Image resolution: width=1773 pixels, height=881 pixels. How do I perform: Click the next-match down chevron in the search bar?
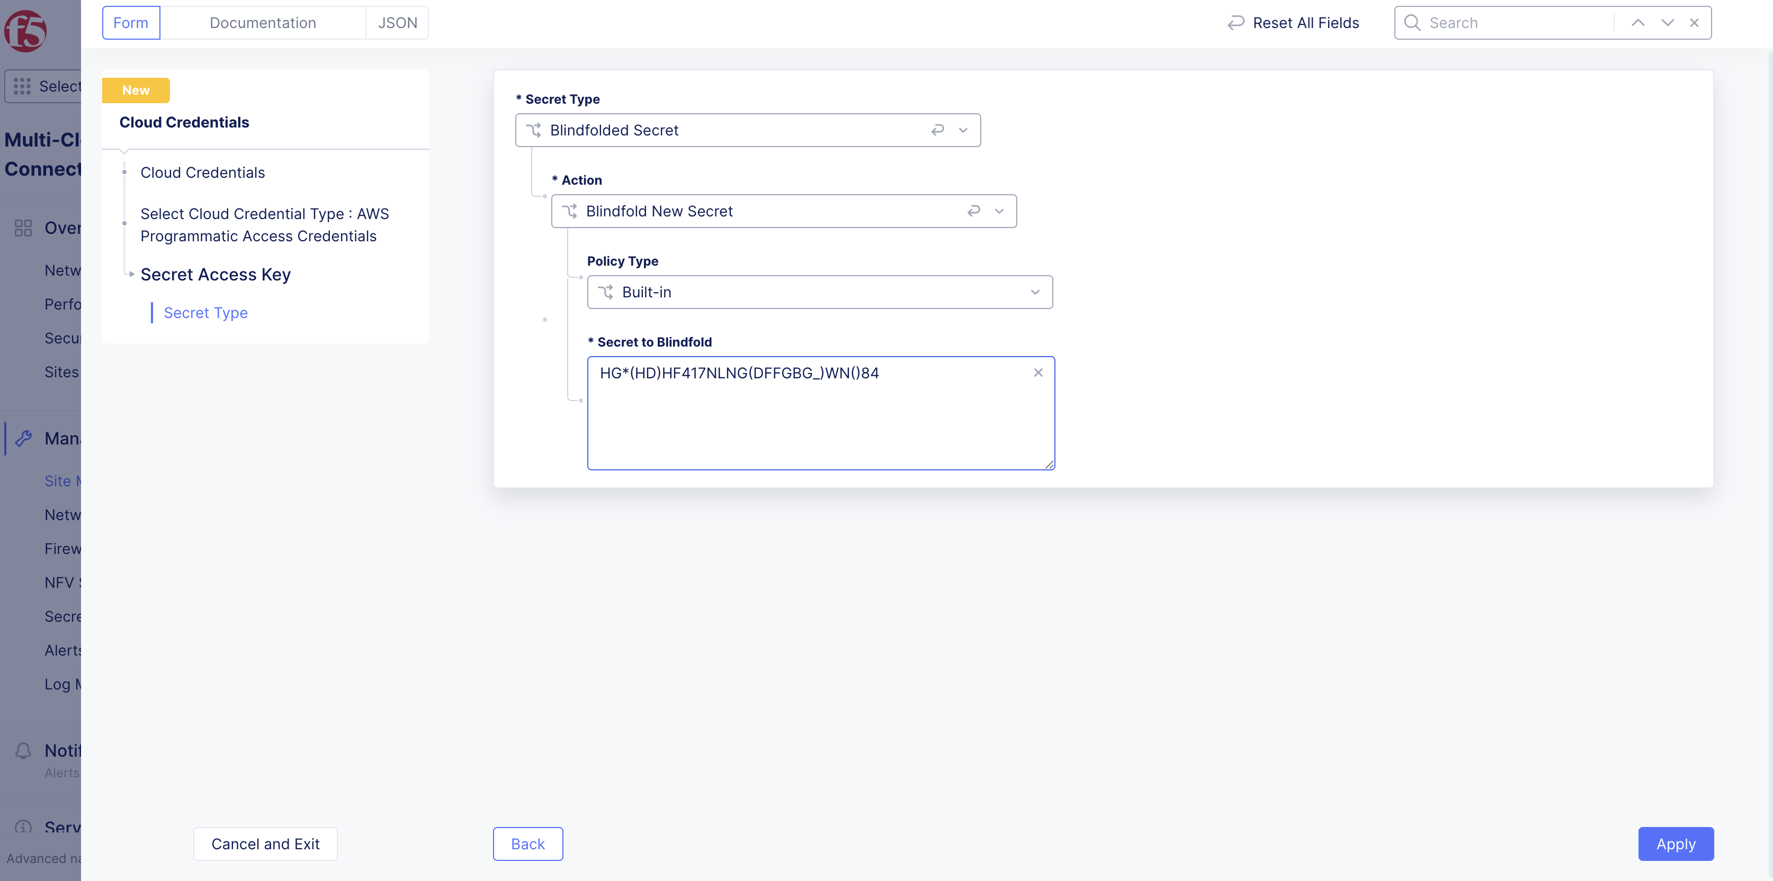tap(1667, 22)
